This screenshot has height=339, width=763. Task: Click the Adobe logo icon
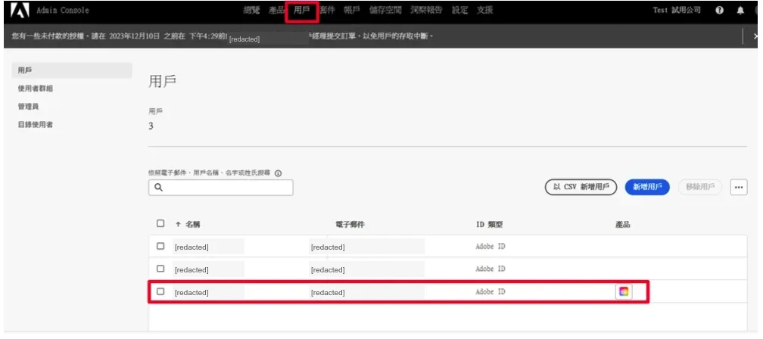point(20,10)
